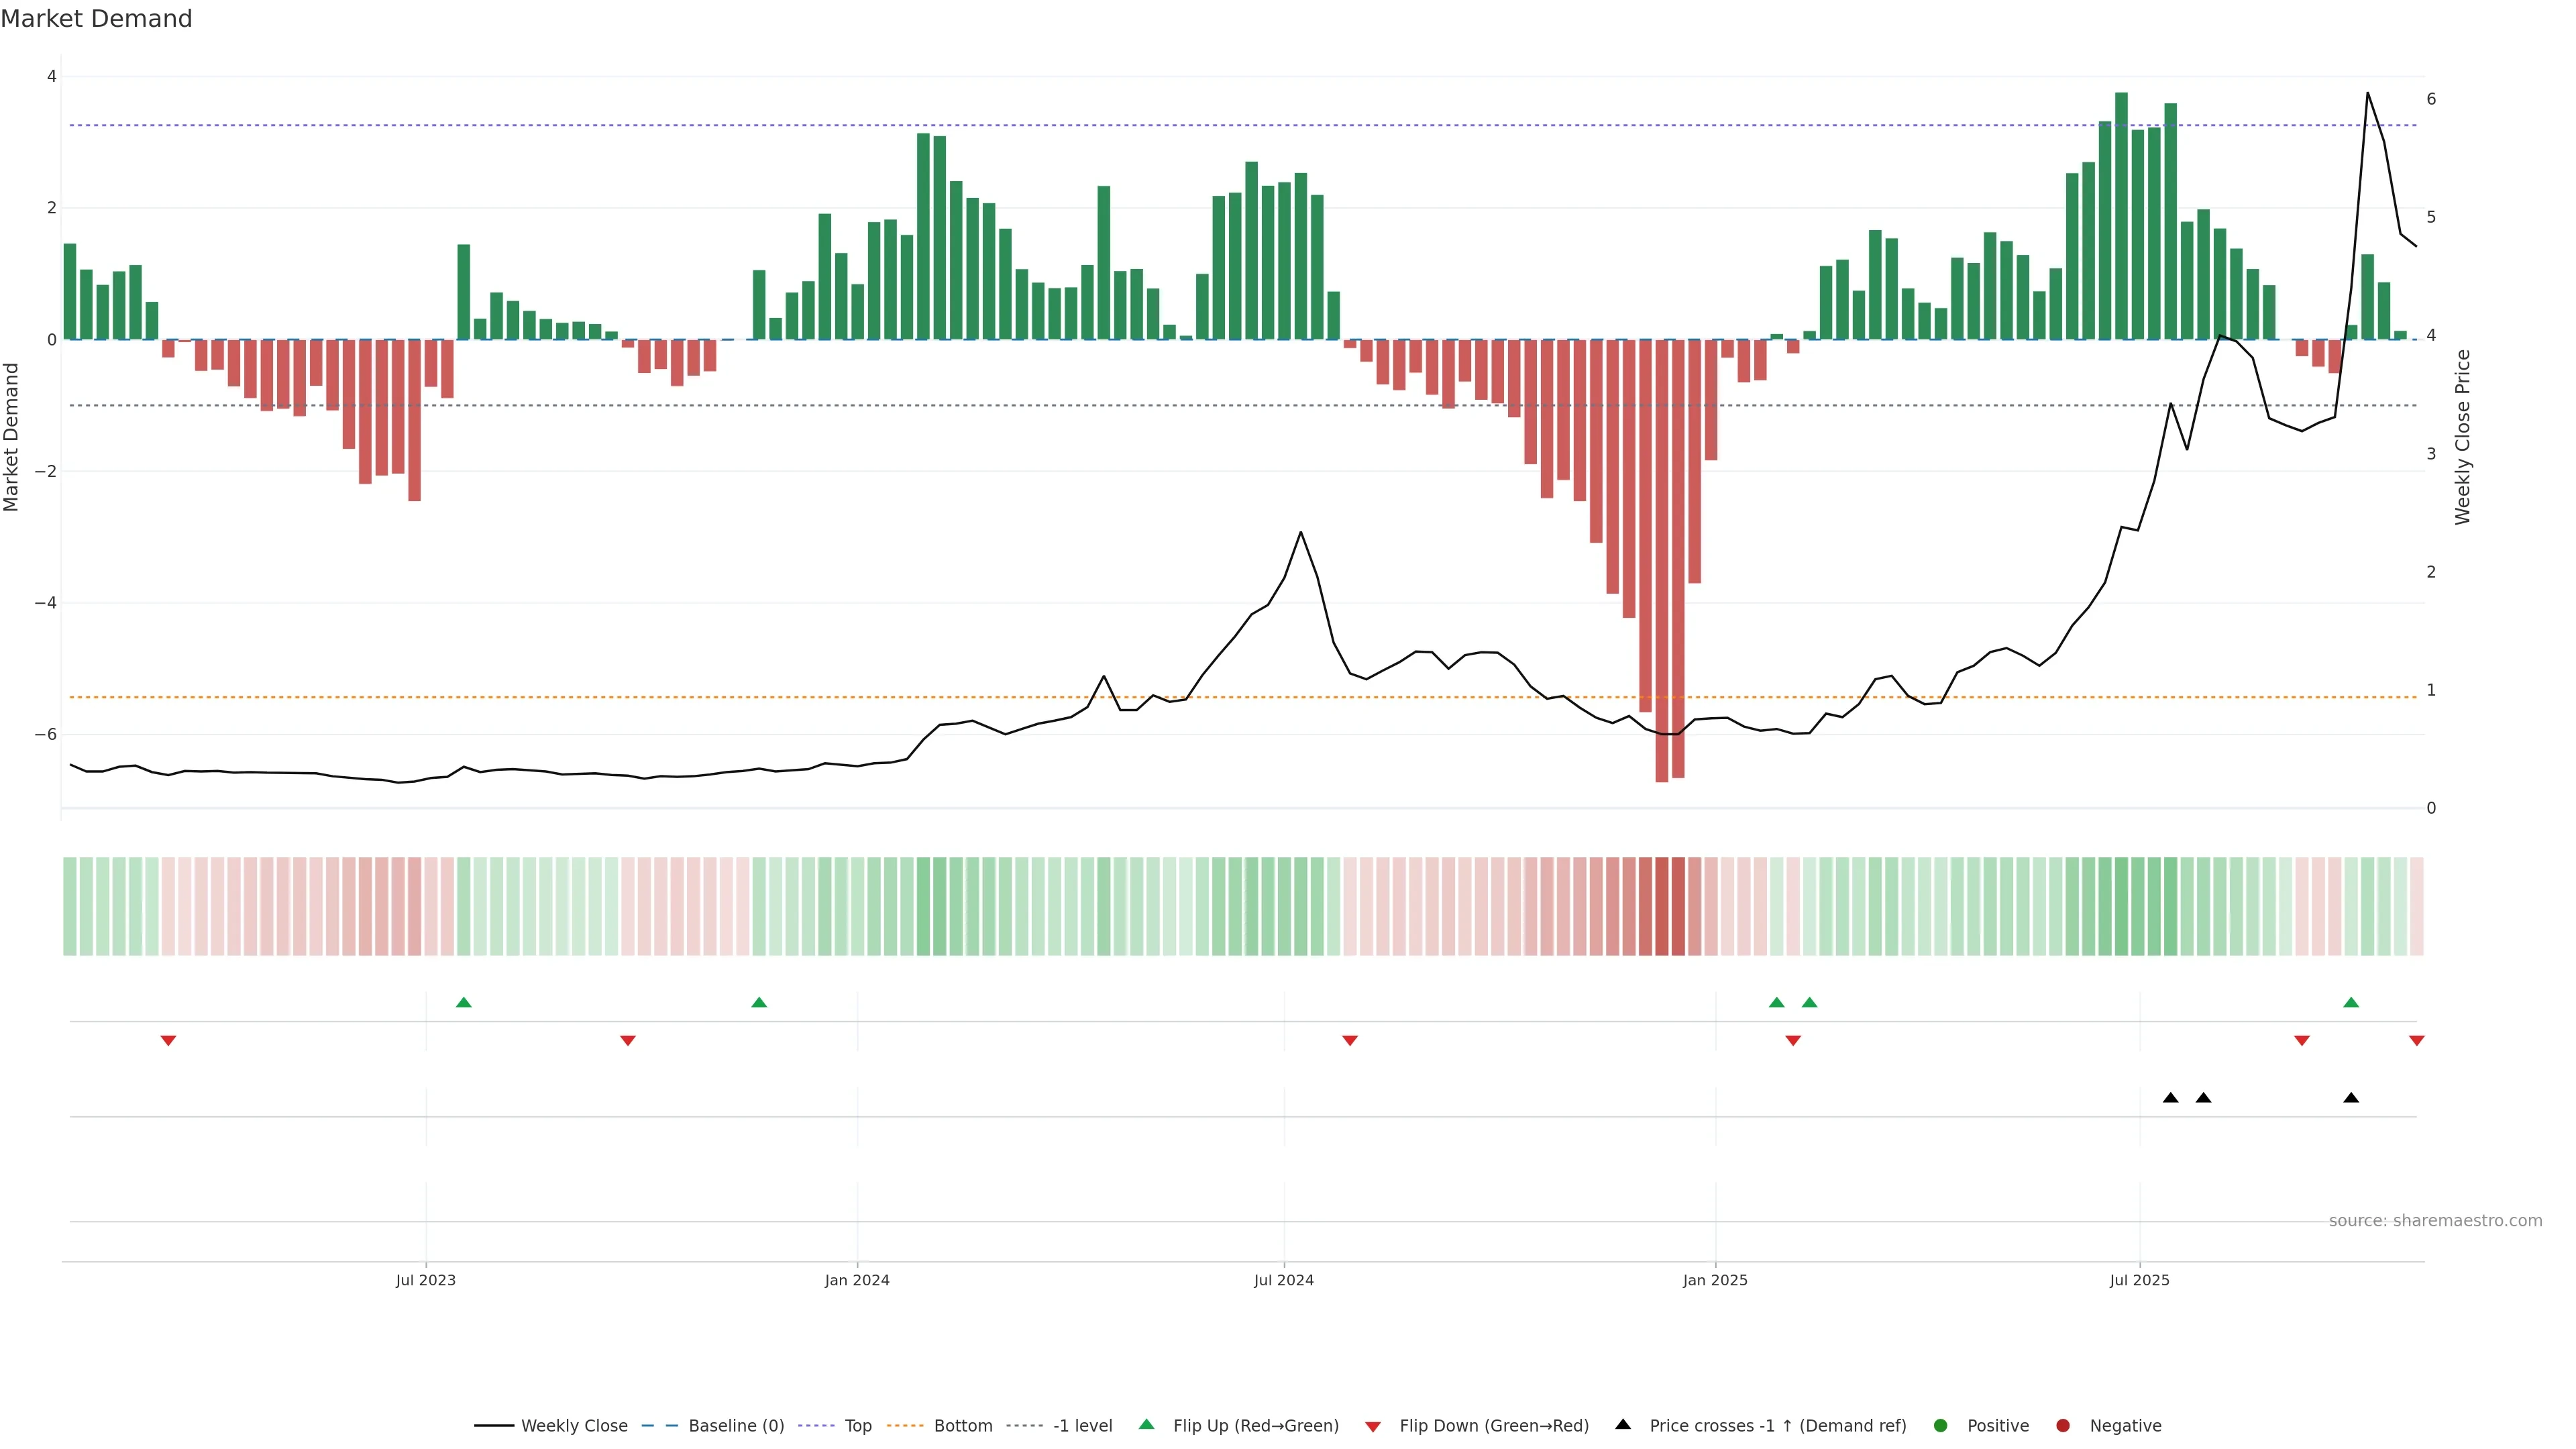Click the rightmost red flip-down triangle marker
This screenshot has height=1449, width=2576.
click(2417, 1041)
